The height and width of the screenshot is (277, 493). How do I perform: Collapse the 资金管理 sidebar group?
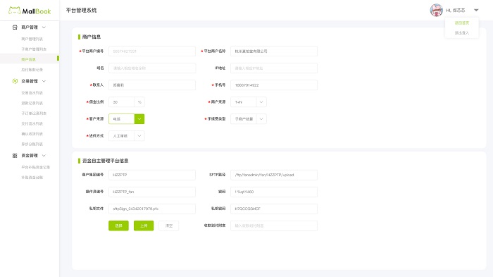(44, 156)
